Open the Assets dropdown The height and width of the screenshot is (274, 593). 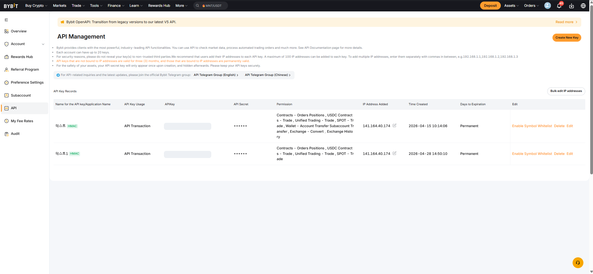tap(512, 6)
